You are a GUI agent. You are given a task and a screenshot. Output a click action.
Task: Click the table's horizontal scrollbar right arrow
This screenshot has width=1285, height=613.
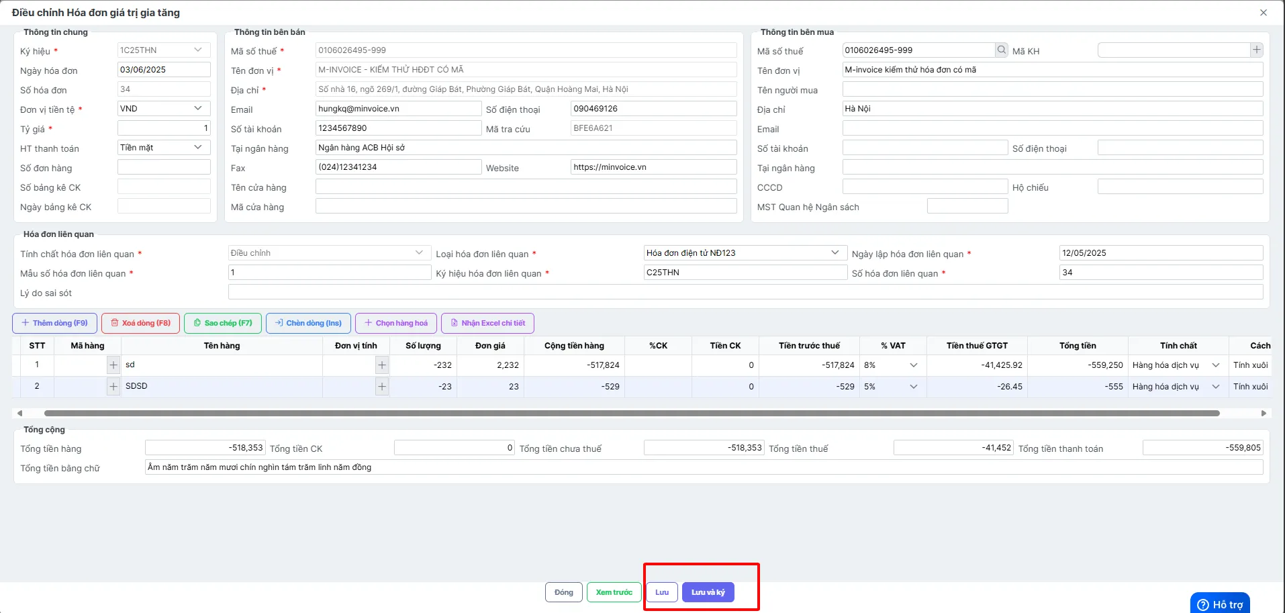1264,414
